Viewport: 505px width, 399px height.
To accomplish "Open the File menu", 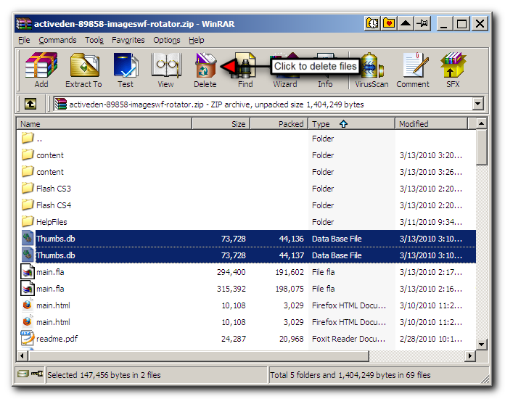I will (24, 40).
